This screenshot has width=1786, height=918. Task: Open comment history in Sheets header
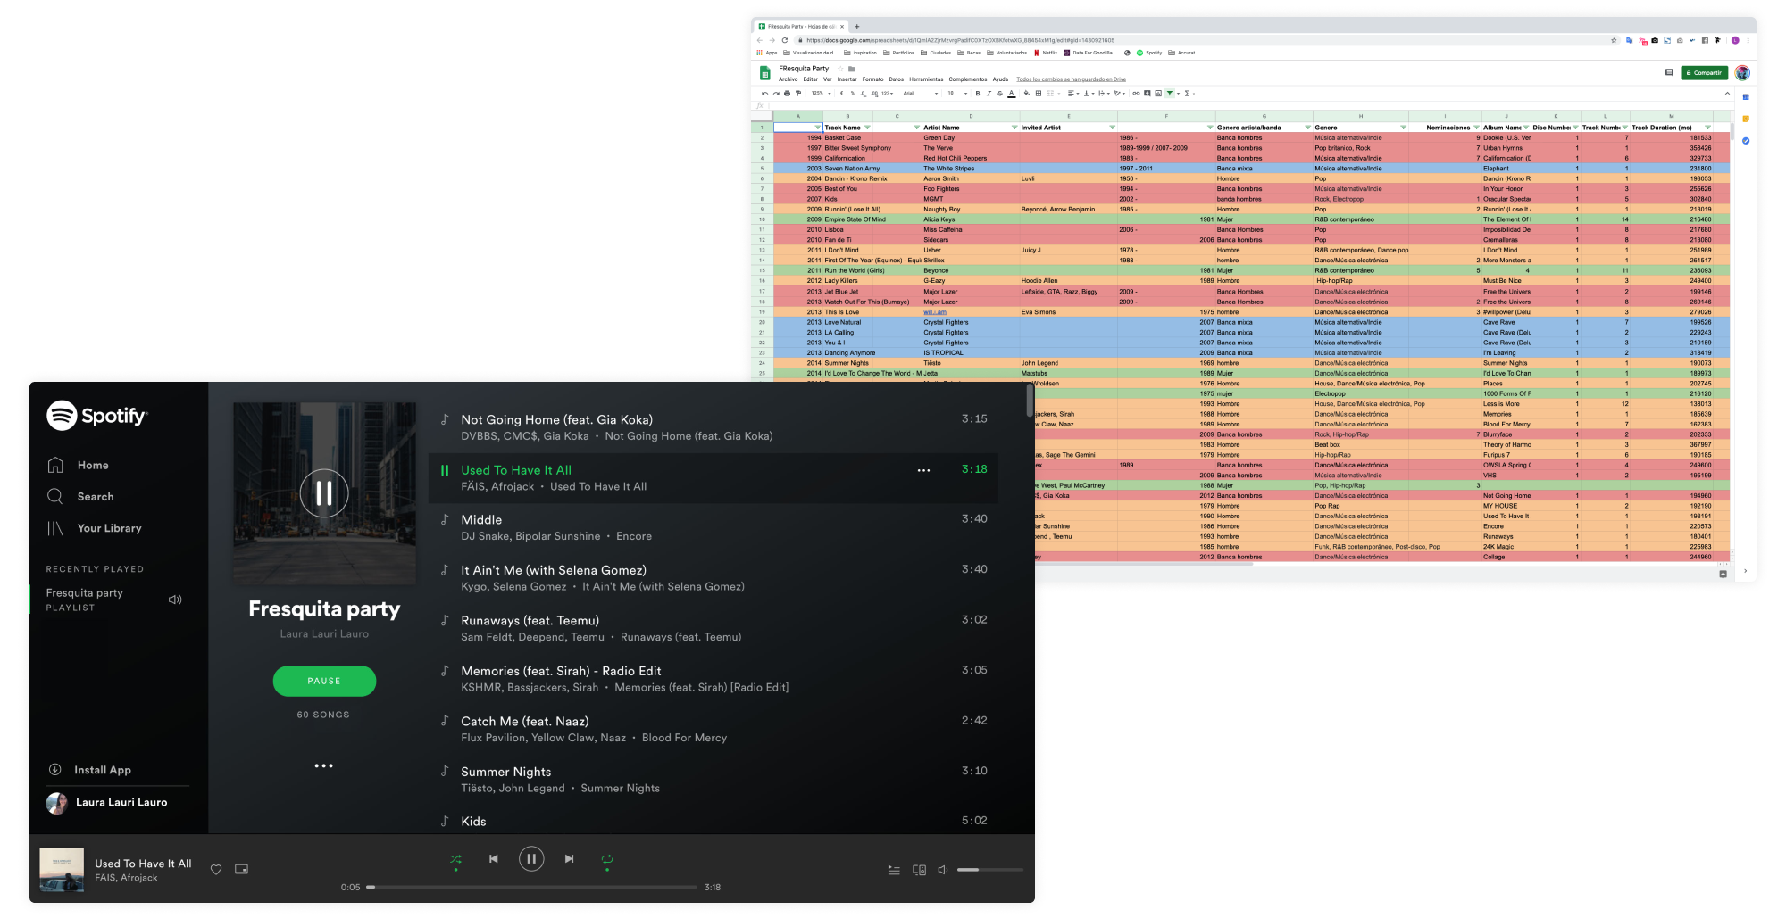[1669, 72]
